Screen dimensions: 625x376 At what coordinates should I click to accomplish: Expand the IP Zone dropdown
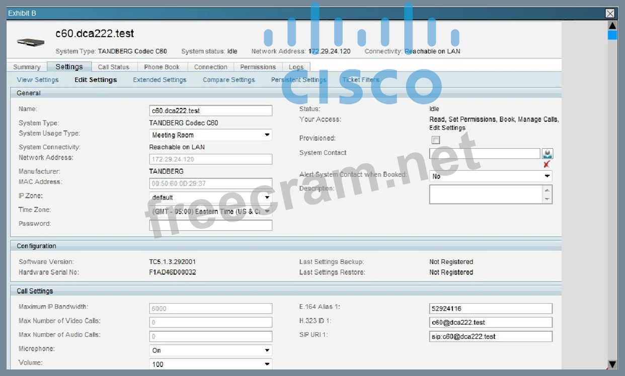(x=211, y=198)
